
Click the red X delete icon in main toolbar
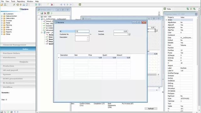point(52,5)
